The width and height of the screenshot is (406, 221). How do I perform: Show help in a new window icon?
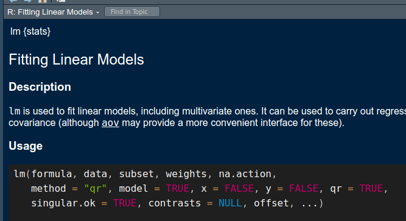[61, 1]
